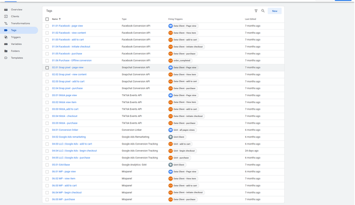Click the Tags sidebar icon
This screenshot has width=355, height=205.
click(x=6, y=30)
